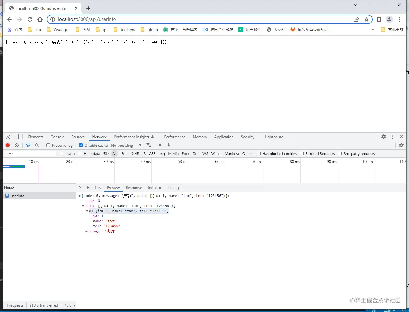Open the Chrome profile menu

point(389,19)
